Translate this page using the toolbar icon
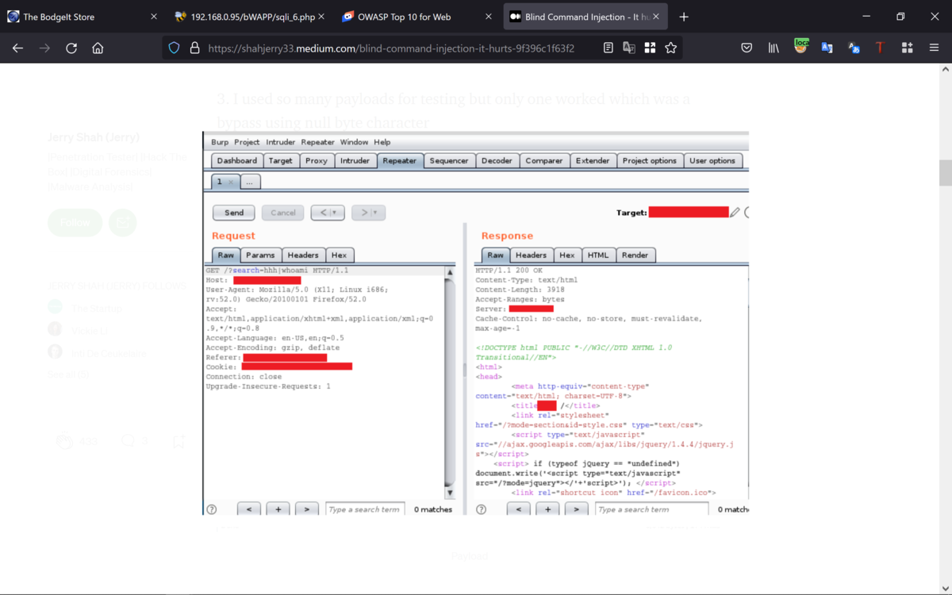Screen dimensions: 952x595 point(628,48)
